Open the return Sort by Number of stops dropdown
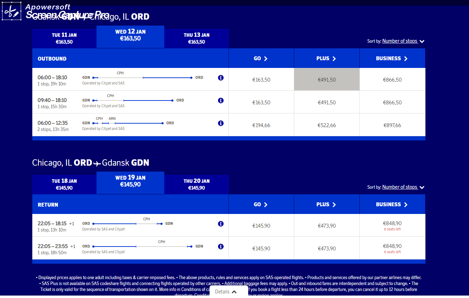This screenshot has height=298, width=469. point(403,187)
